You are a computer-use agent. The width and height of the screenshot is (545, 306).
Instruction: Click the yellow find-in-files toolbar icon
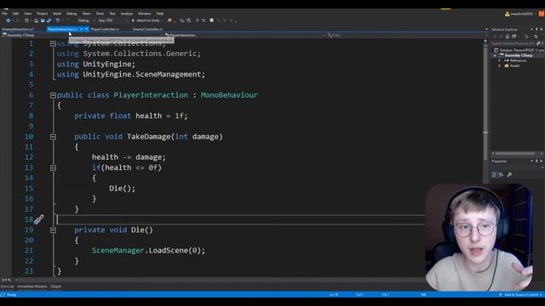[x=169, y=20]
